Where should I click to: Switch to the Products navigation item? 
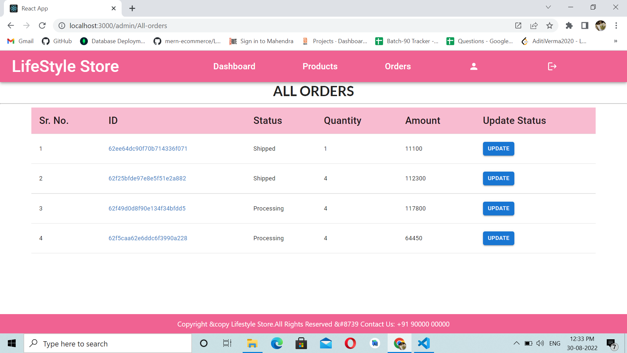[320, 66]
